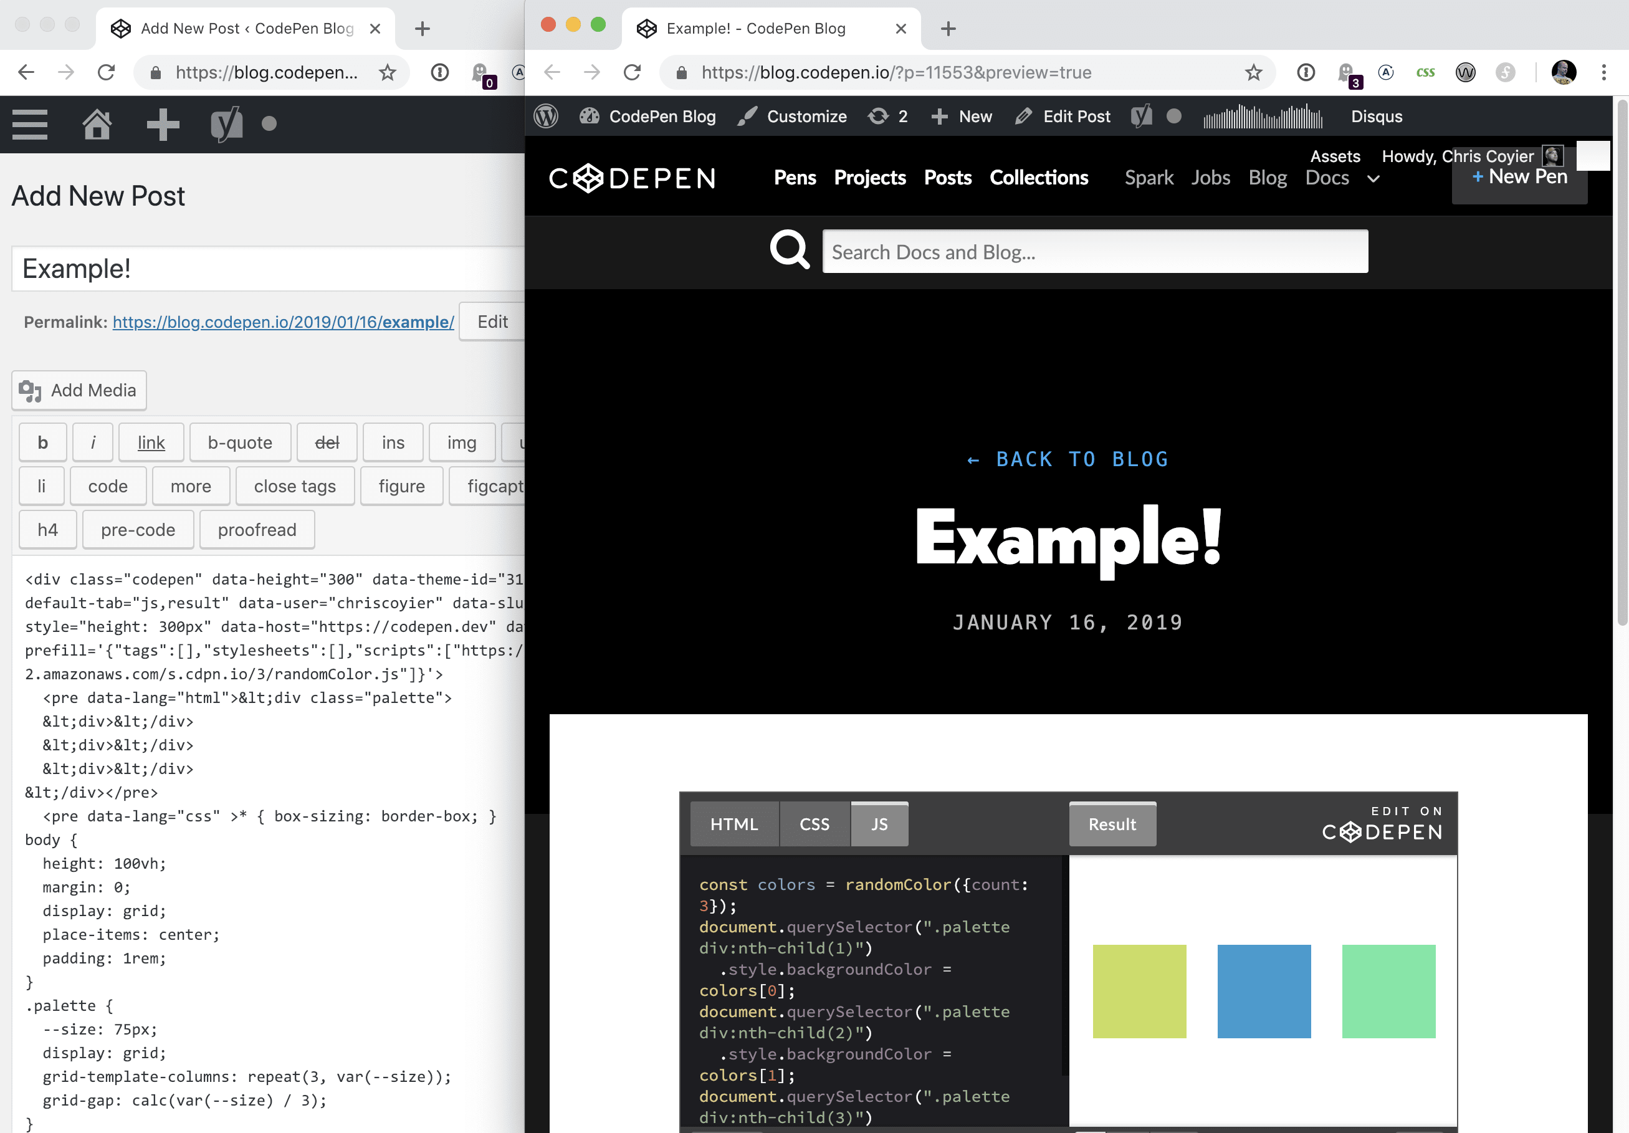Click the pre-code quicktag button
This screenshot has height=1133, width=1629.
click(138, 529)
